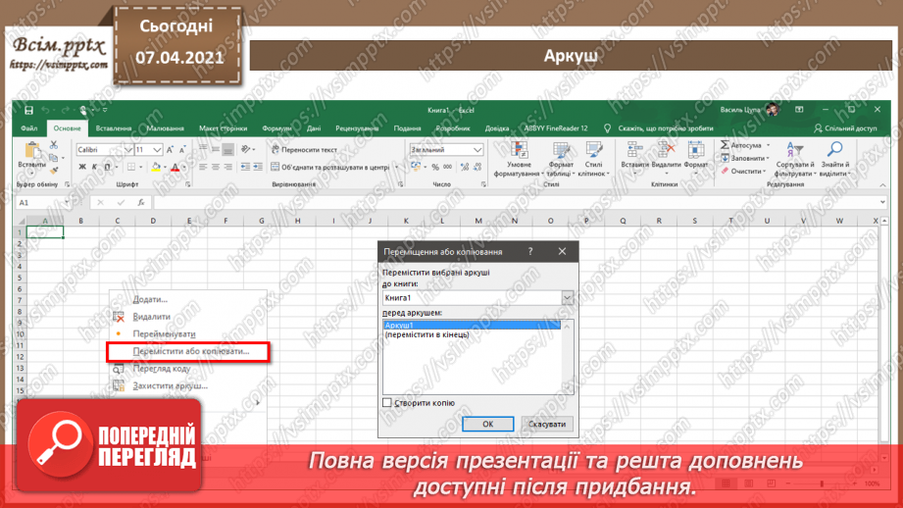Open the Calibri font name dropdown
Viewport: 903px width, 508px height.
click(128, 150)
